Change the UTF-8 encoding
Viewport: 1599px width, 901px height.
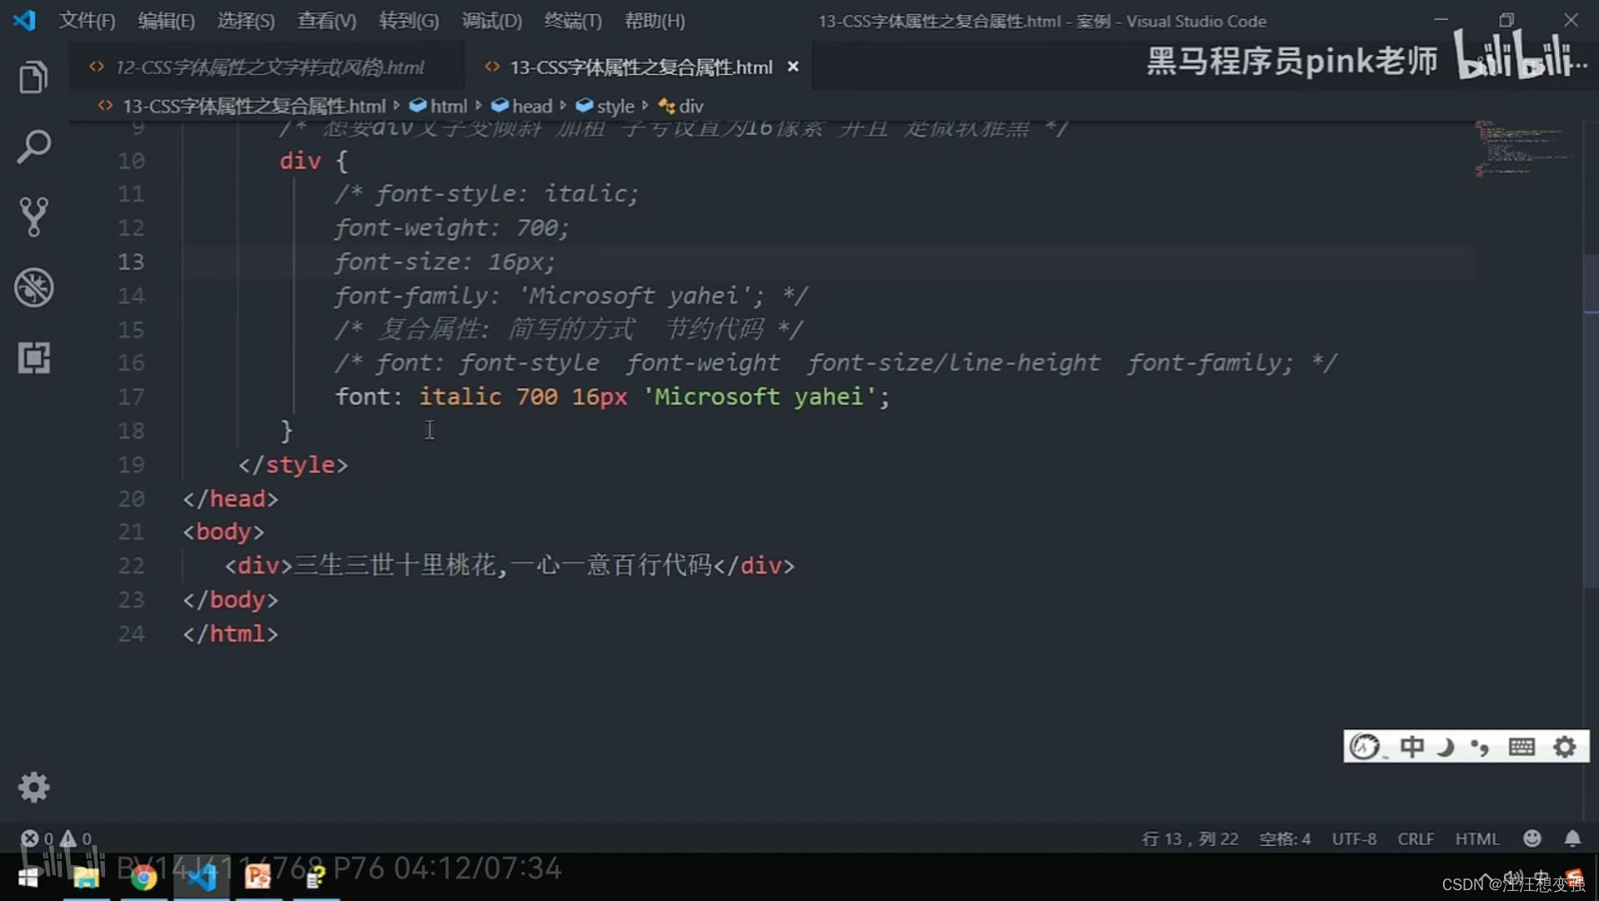1354,838
